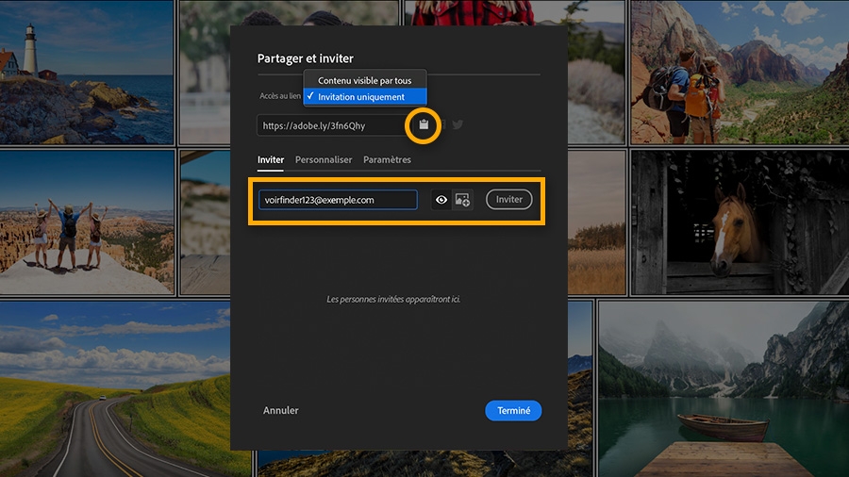Select the 'can contribute' add-photo permission
The width and height of the screenshot is (849, 477).
pyautogui.click(x=462, y=200)
